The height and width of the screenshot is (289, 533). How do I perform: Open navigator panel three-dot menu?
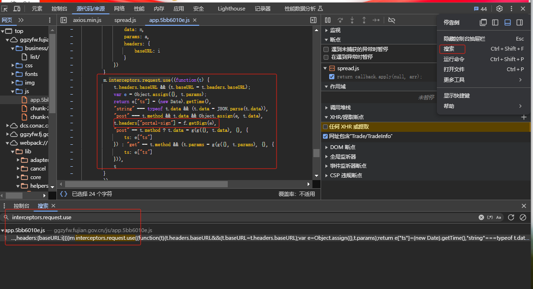point(50,20)
